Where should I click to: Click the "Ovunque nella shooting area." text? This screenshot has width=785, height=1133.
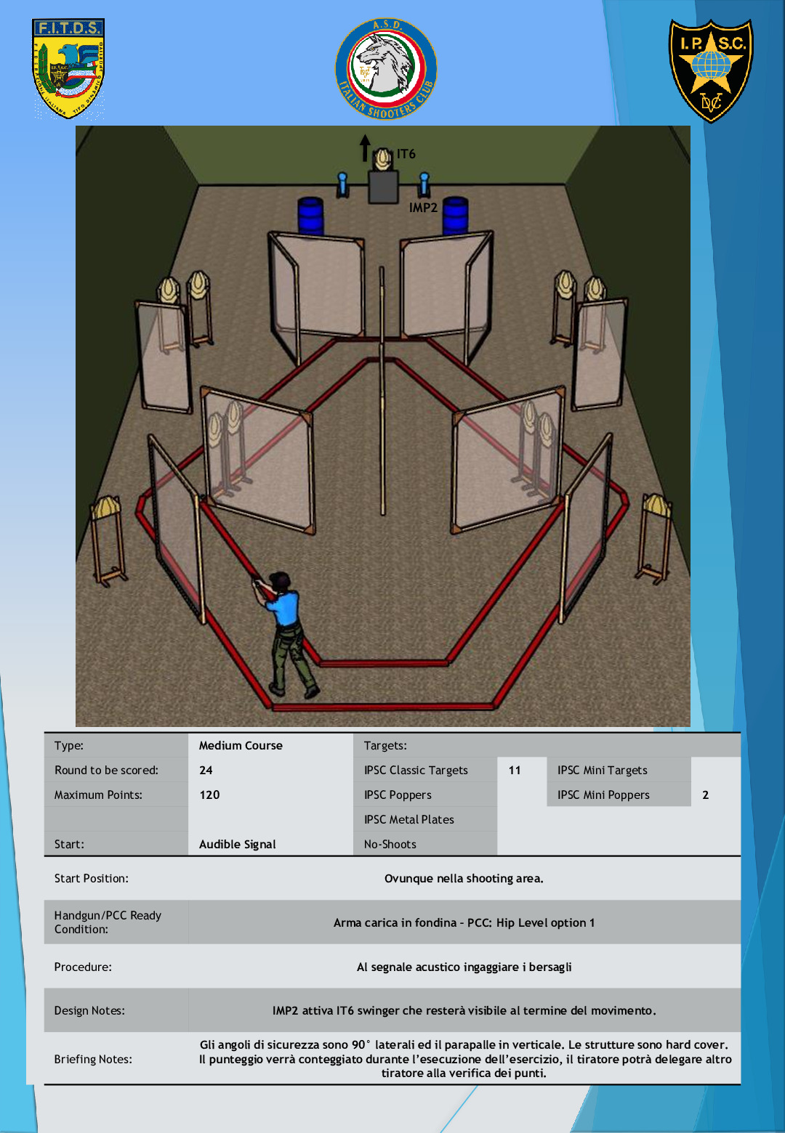(464, 879)
